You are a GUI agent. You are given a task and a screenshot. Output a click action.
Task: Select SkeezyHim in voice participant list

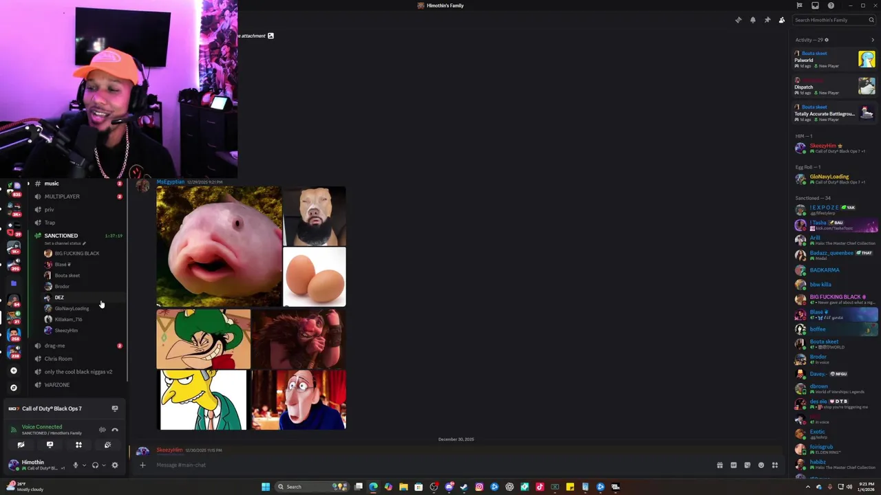[83, 331]
